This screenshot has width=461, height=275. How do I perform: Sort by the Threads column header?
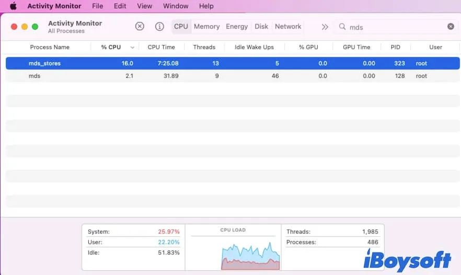(204, 47)
